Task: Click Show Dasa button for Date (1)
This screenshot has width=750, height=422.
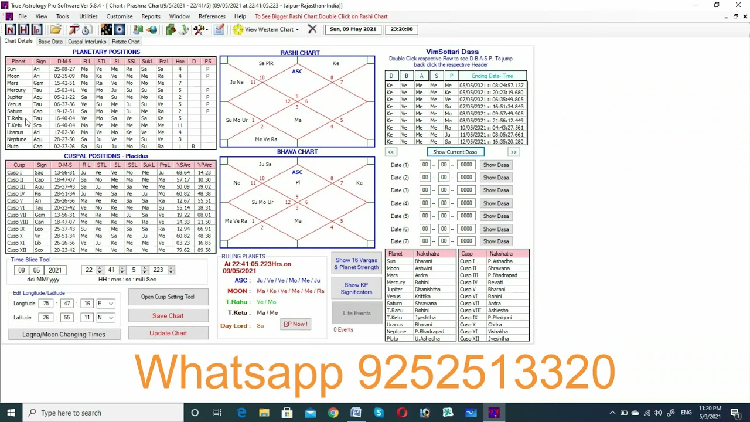Action: (496, 165)
